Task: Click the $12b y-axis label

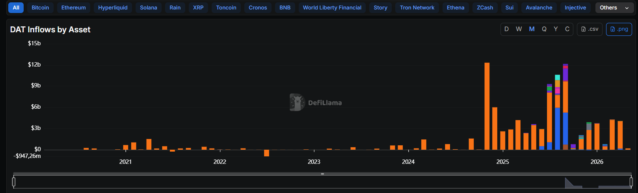Action: (x=34, y=65)
